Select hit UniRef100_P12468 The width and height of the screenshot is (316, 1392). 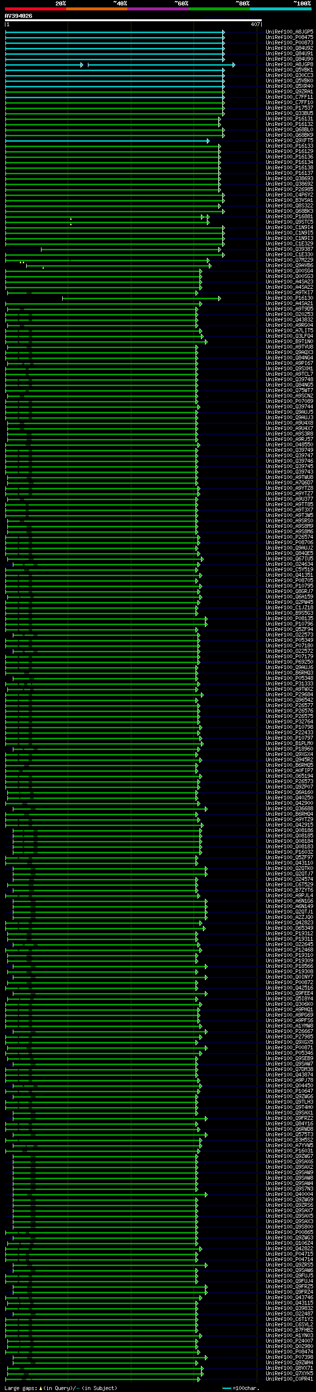(x=289, y=950)
